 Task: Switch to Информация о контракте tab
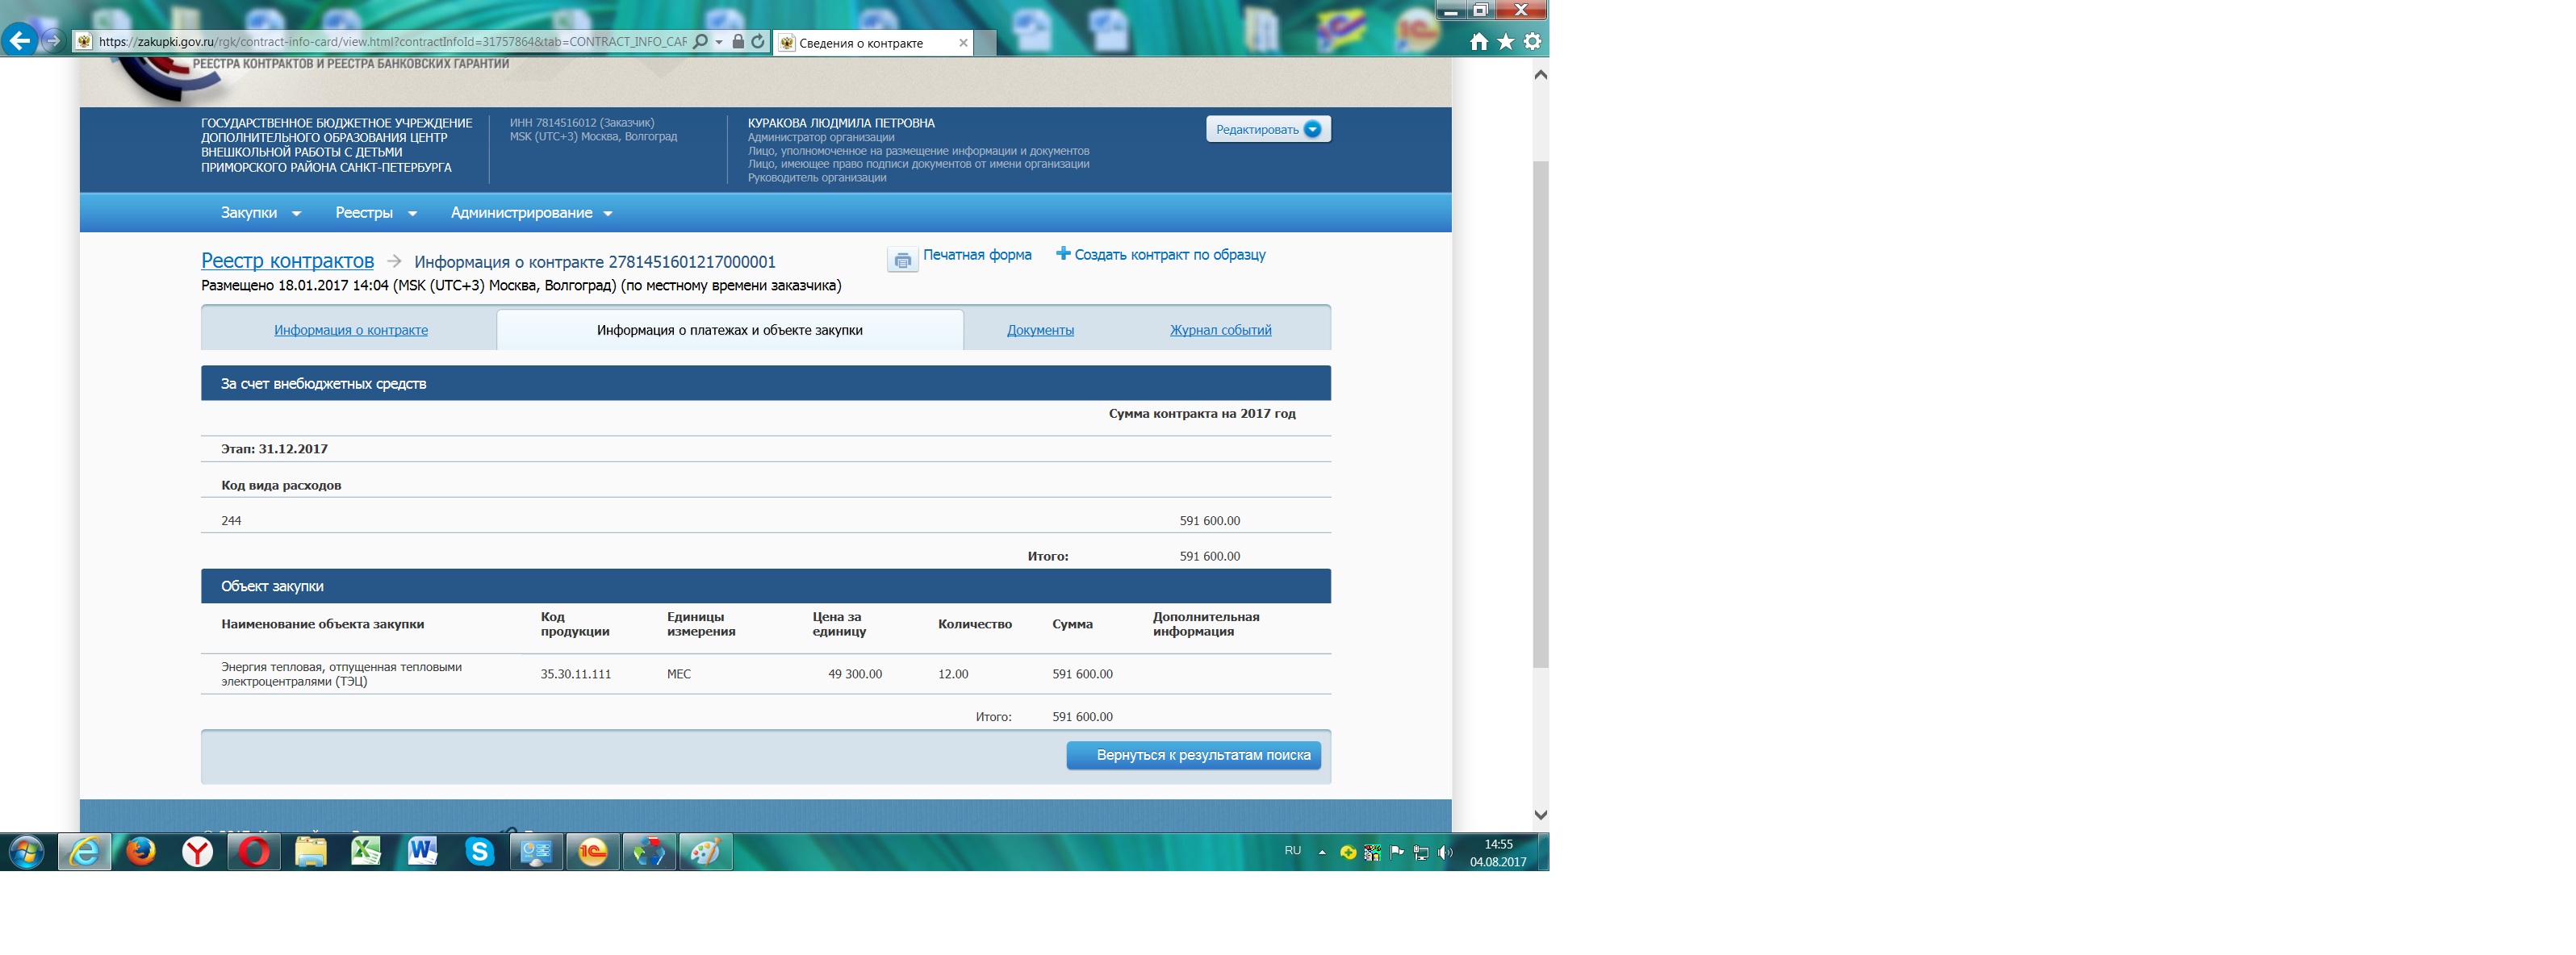351,331
